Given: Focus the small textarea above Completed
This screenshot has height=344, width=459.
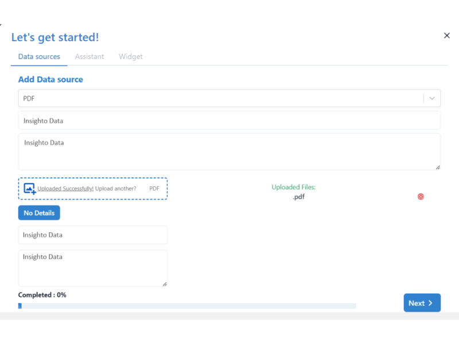Looking at the screenshot, I should point(93,268).
